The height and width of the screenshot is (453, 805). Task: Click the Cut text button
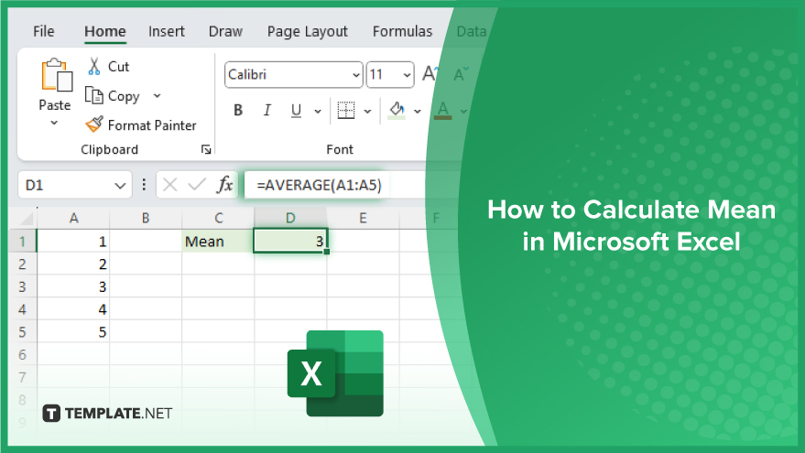(118, 67)
